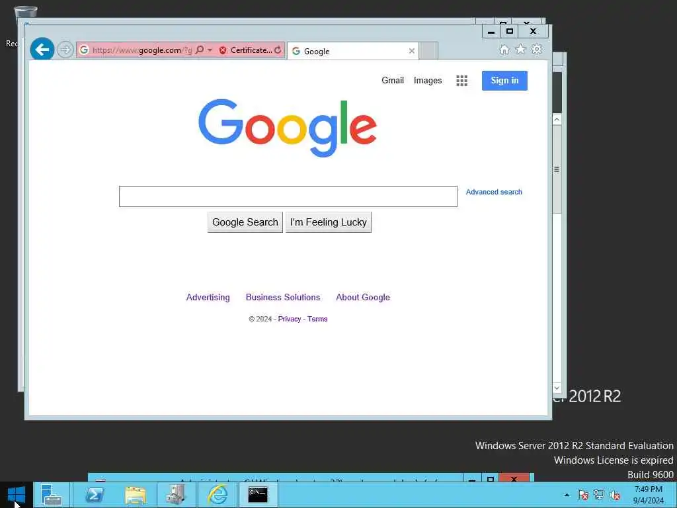The width and height of the screenshot is (677, 508).
Task: Click the Google logo
Action: pyautogui.click(x=288, y=128)
